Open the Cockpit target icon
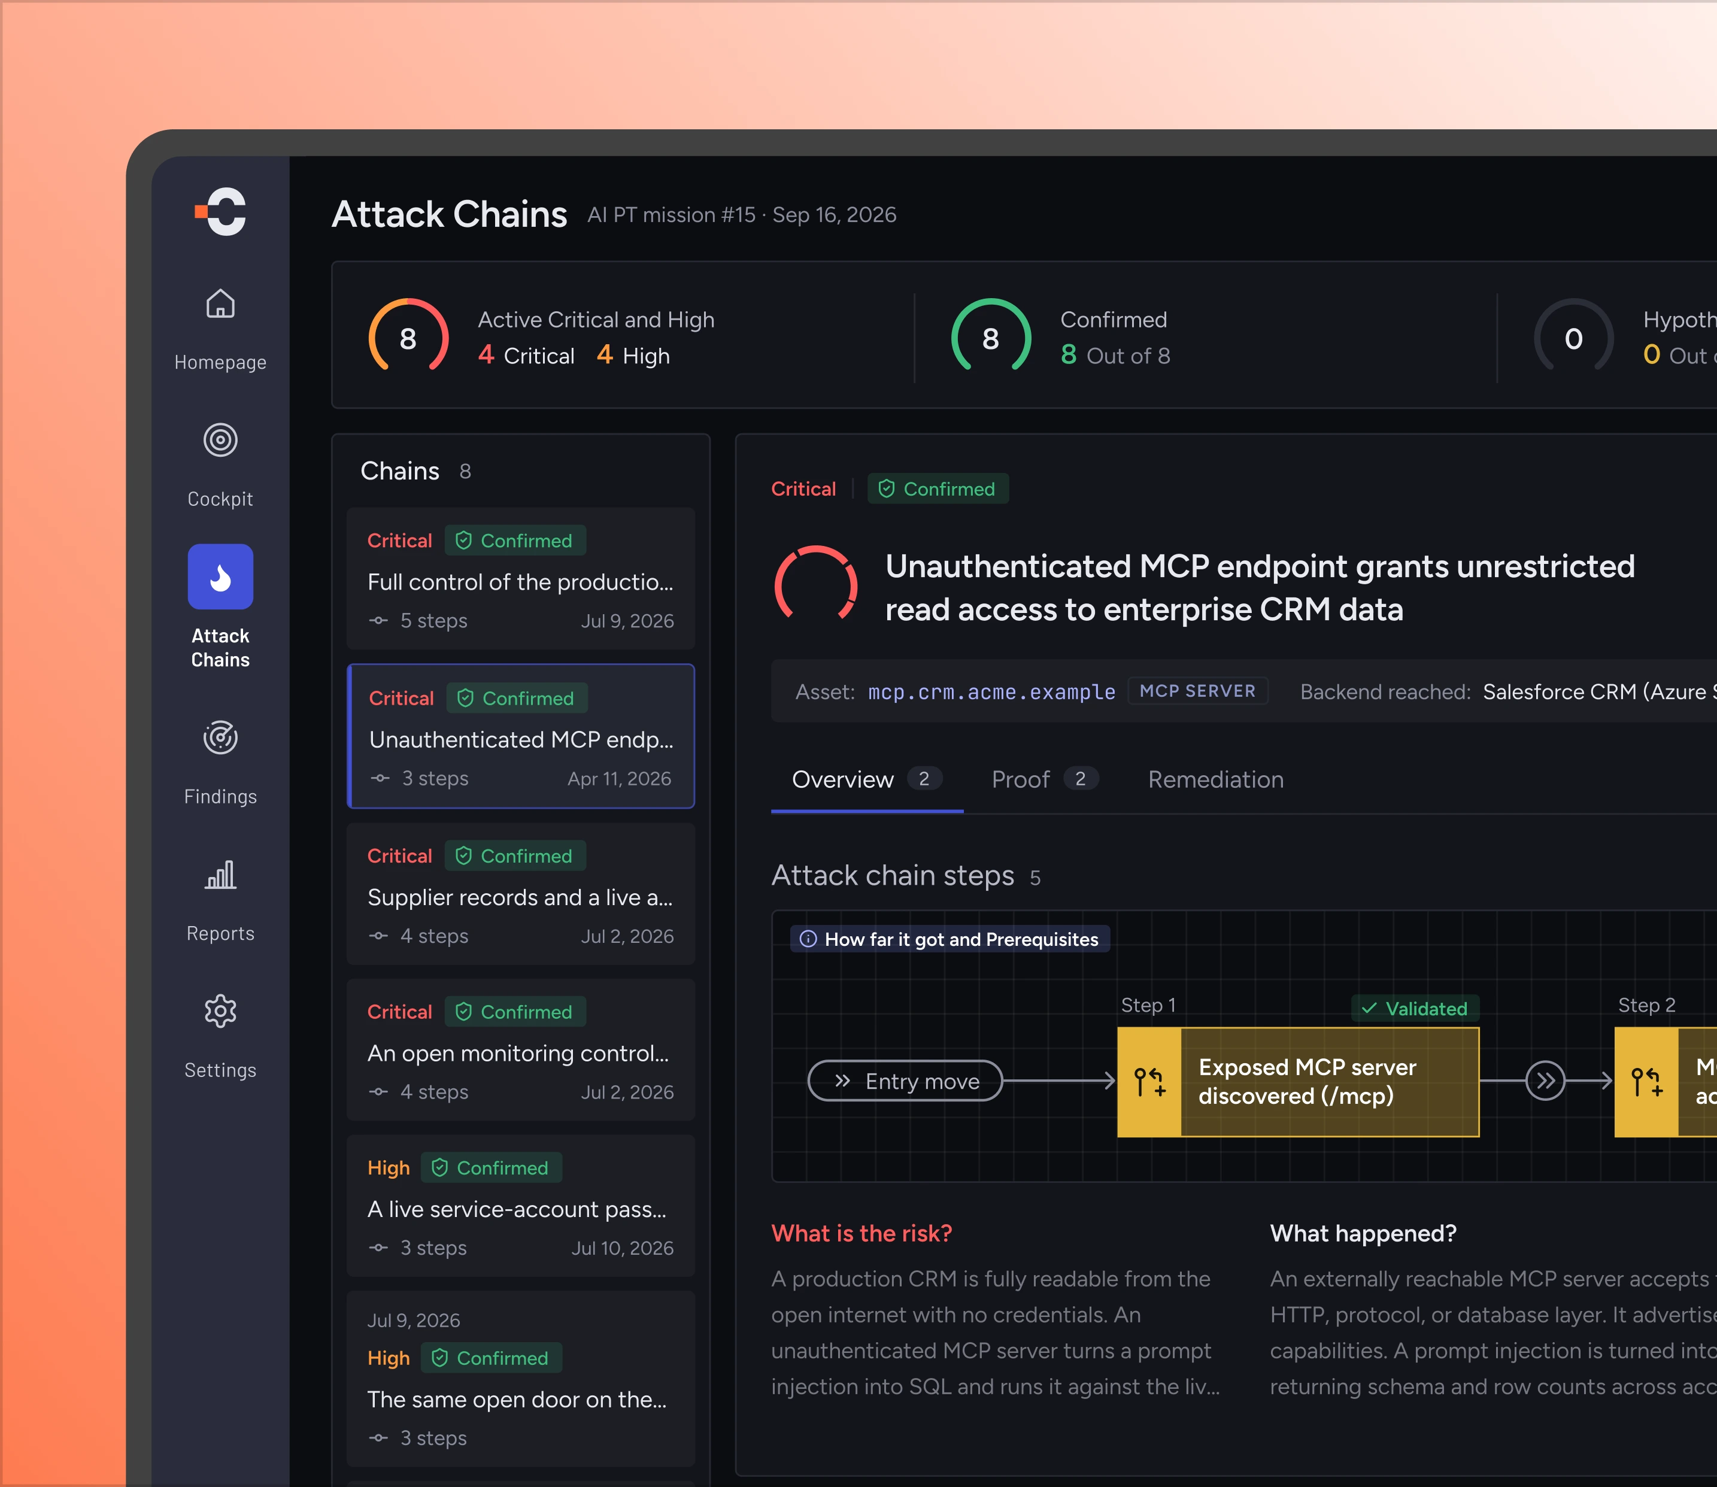The width and height of the screenshot is (1717, 1487). pyautogui.click(x=220, y=440)
